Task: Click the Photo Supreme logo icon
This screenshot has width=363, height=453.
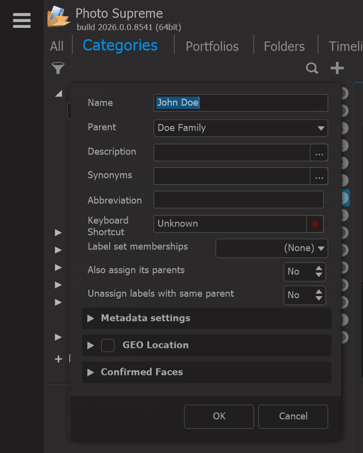Action: coord(59,17)
